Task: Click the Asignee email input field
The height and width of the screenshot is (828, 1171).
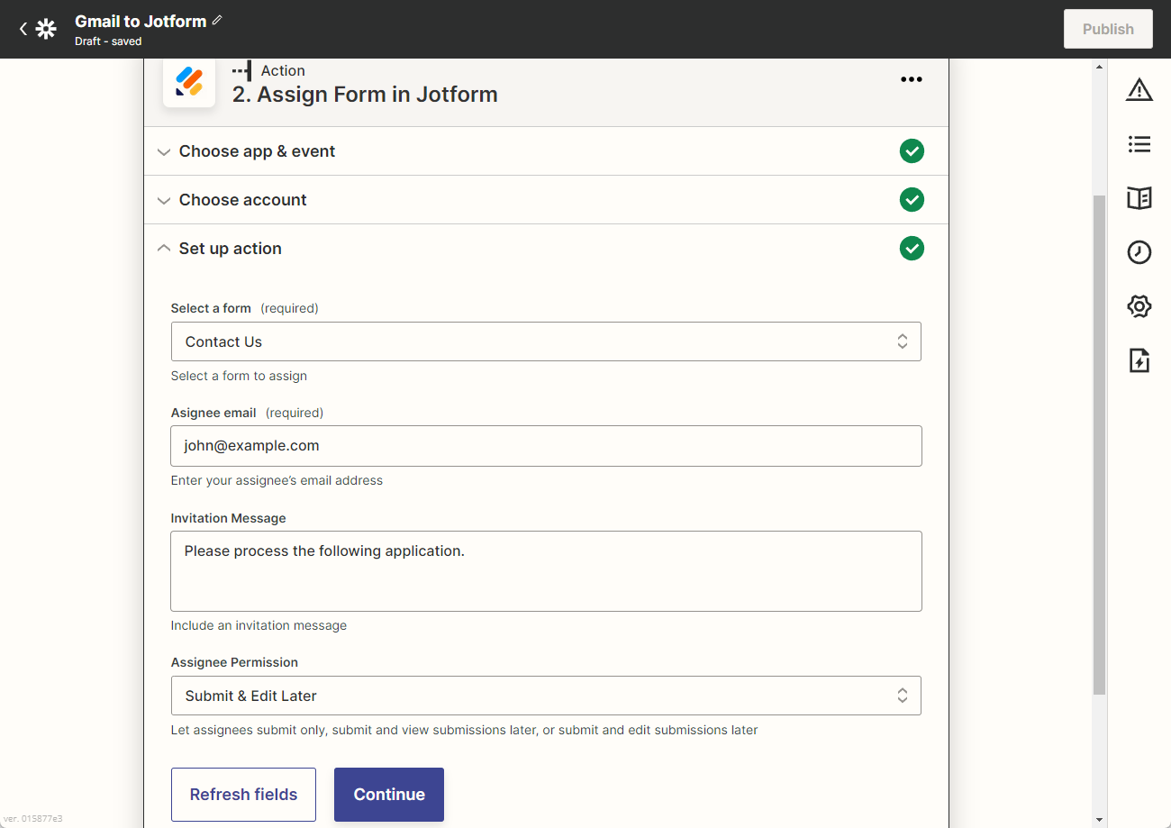Action: [546, 446]
